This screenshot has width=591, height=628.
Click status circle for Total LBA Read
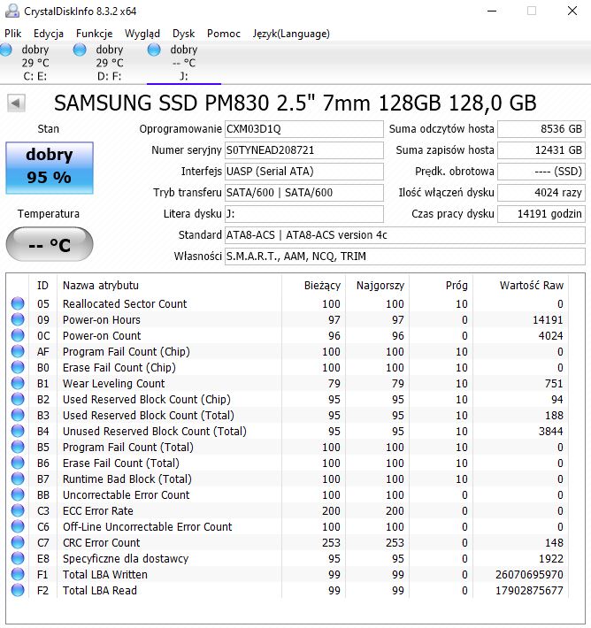pos(18,590)
